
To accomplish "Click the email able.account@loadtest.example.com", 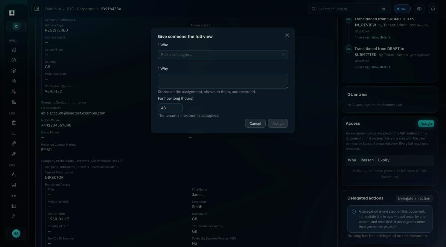I will 73,113.
